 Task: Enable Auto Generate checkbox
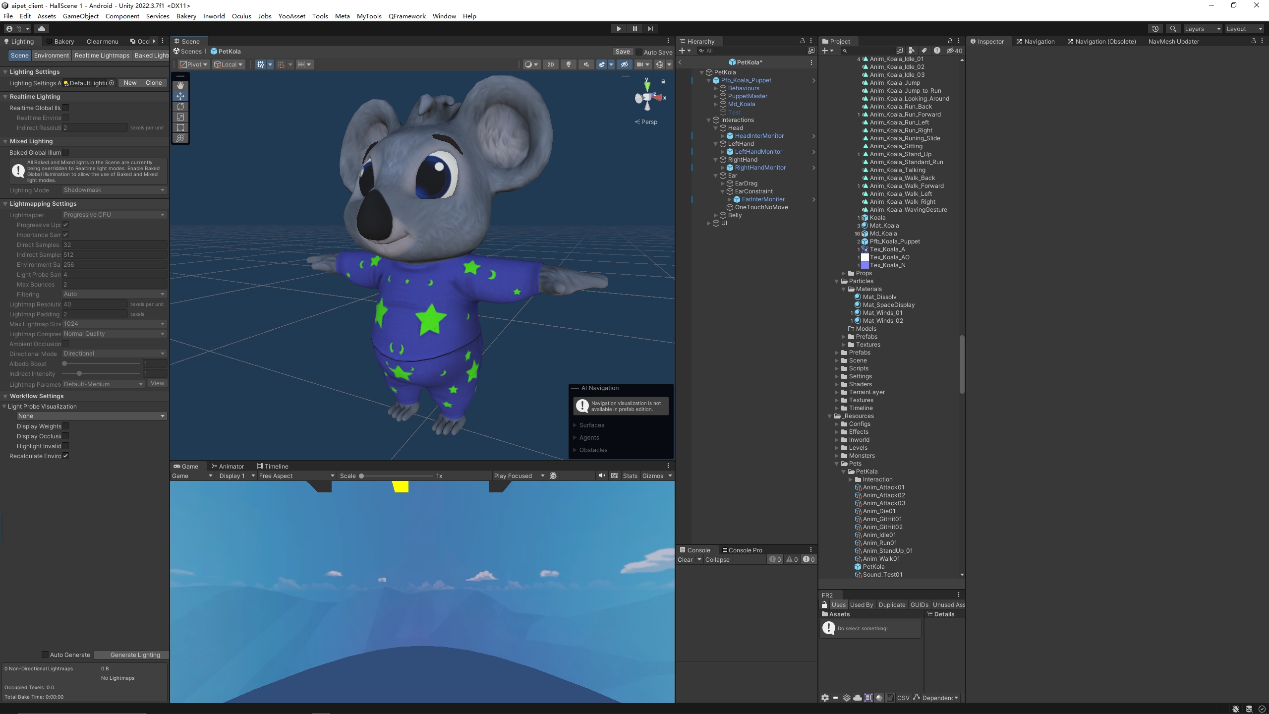[x=45, y=654]
